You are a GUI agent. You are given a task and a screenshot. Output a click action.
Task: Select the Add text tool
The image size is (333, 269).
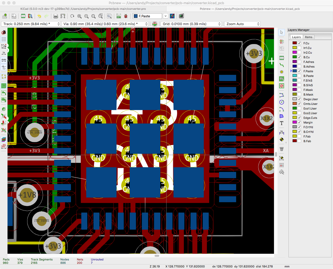pos(282,123)
